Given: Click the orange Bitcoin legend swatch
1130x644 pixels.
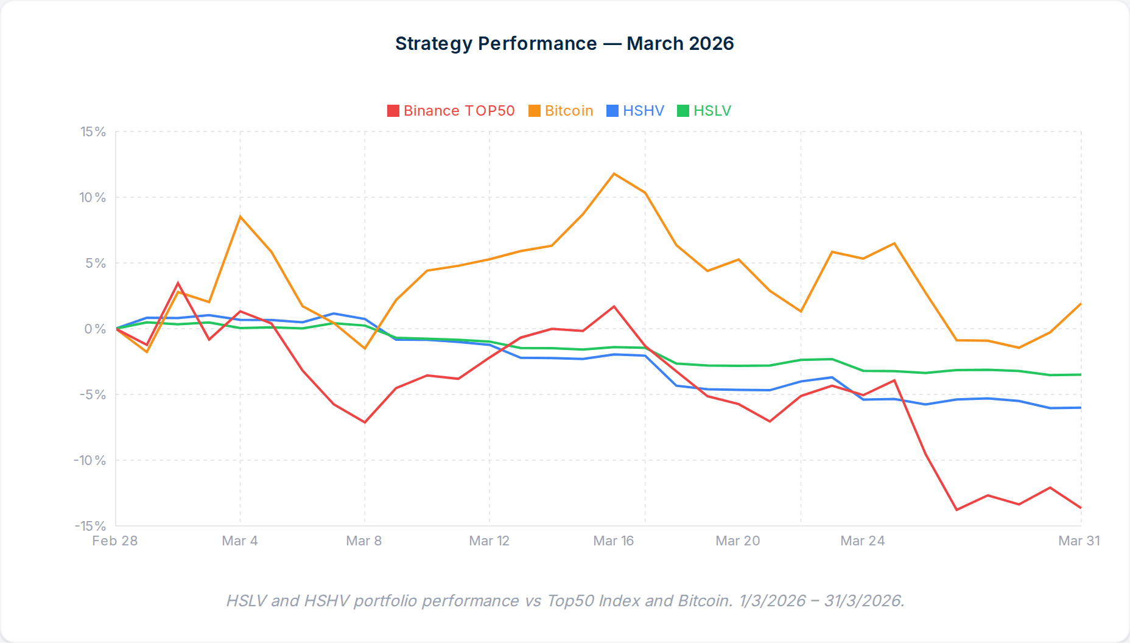Looking at the screenshot, I should pyautogui.click(x=535, y=111).
